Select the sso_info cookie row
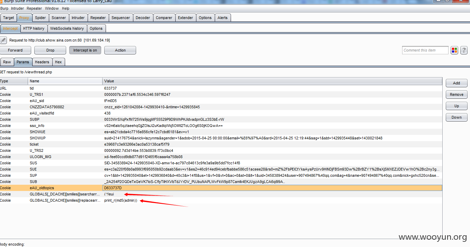 pyautogui.click(x=221, y=126)
